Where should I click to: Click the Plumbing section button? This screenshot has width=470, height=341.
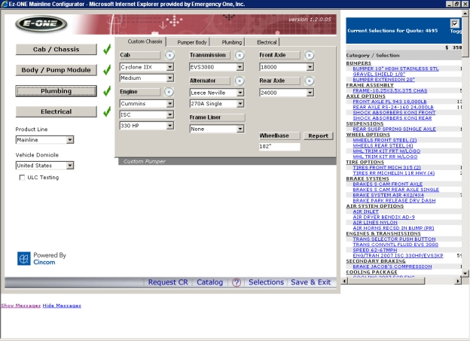(56, 91)
